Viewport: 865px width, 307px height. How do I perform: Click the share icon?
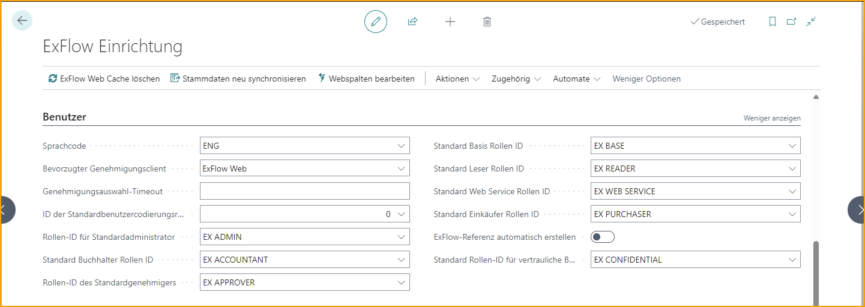click(x=412, y=22)
